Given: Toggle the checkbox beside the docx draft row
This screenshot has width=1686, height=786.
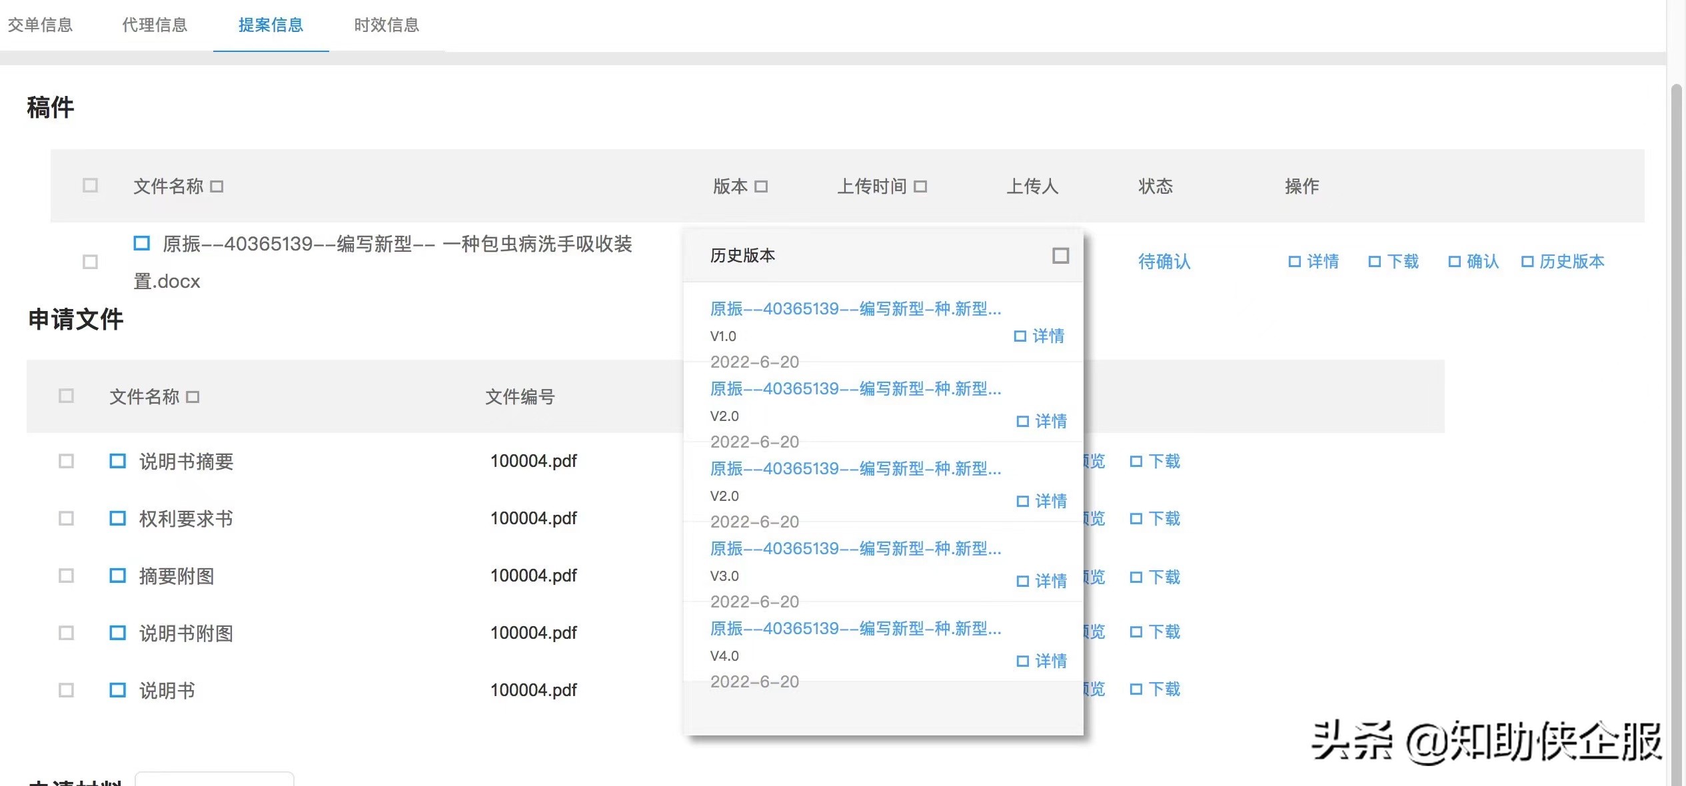Looking at the screenshot, I should coord(89,262).
